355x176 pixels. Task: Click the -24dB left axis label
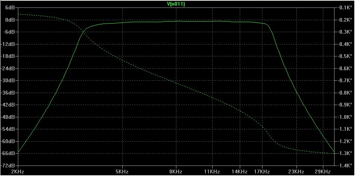[9, 68]
